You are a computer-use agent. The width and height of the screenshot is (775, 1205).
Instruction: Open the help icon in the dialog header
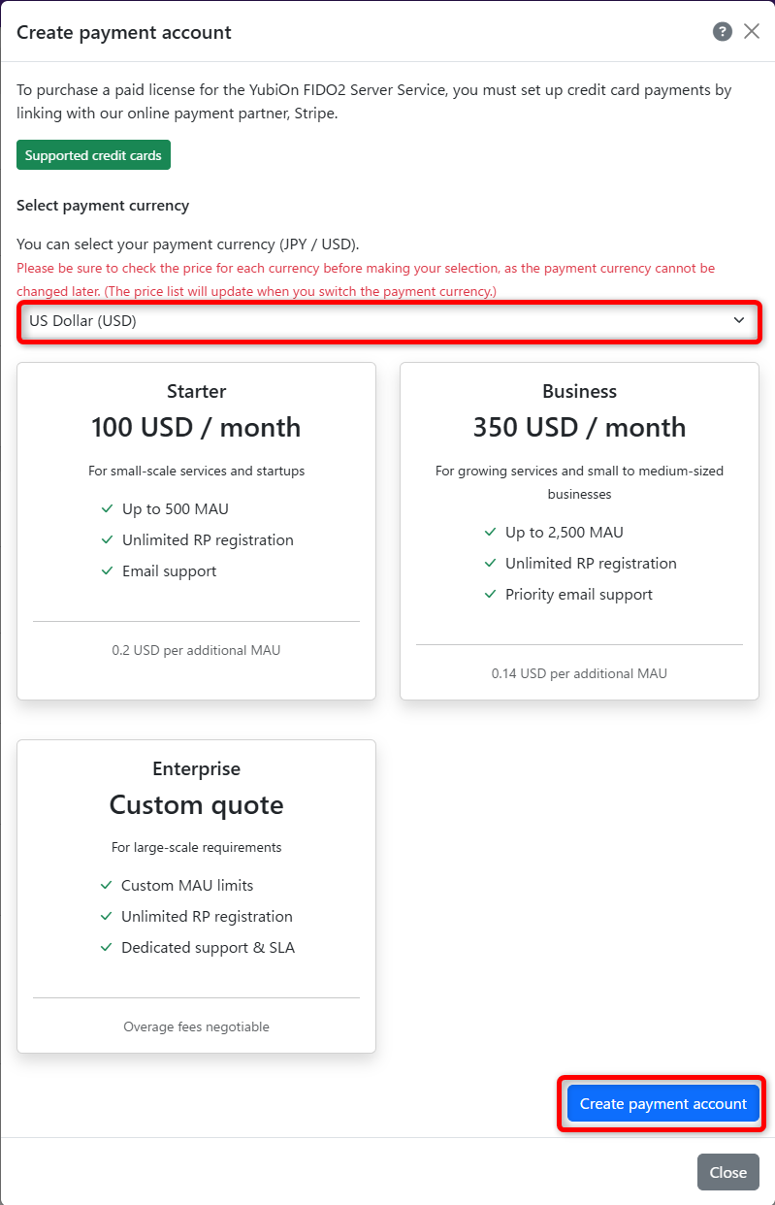click(722, 31)
